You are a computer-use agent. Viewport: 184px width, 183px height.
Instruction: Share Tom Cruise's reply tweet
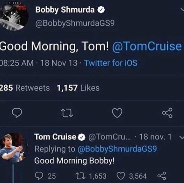coord(162,176)
